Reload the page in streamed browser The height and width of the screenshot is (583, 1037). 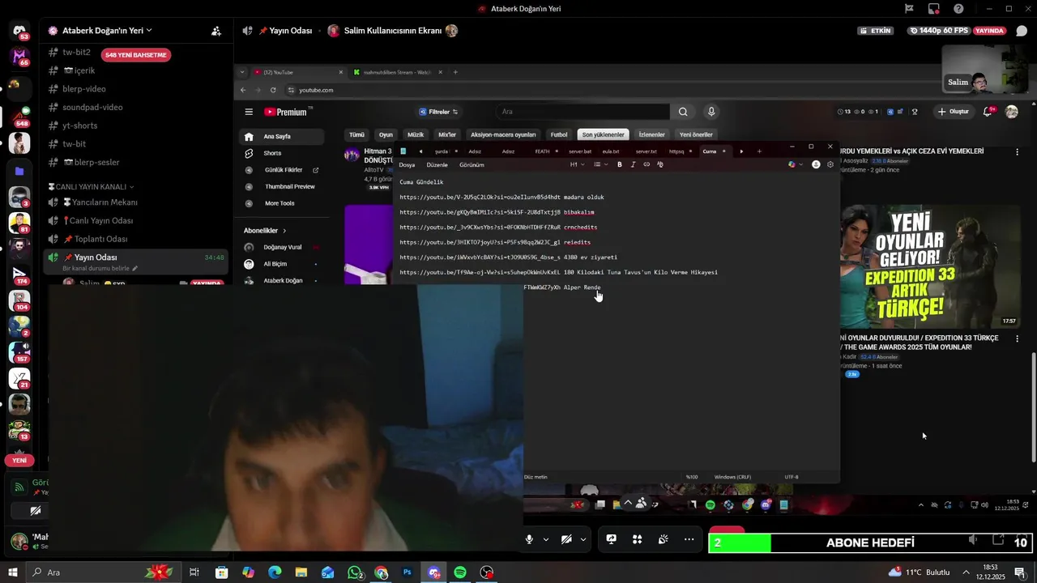tap(273, 90)
